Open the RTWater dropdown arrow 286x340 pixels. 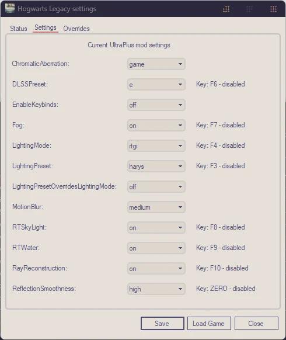tap(180, 248)
